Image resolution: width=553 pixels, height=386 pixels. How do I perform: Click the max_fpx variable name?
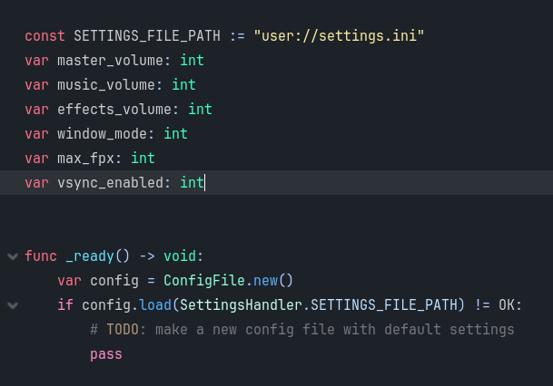(x=85, y=159)
